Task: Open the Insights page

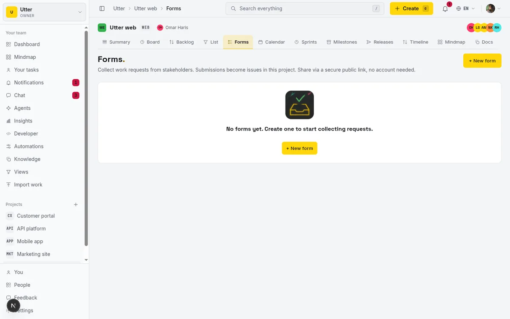Action: pyautogui.click(x=43, y=121)
